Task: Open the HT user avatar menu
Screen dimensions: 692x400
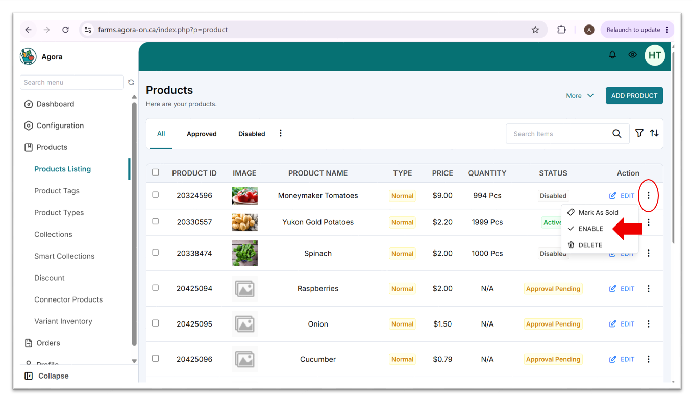Action: [x=655, y=55]
